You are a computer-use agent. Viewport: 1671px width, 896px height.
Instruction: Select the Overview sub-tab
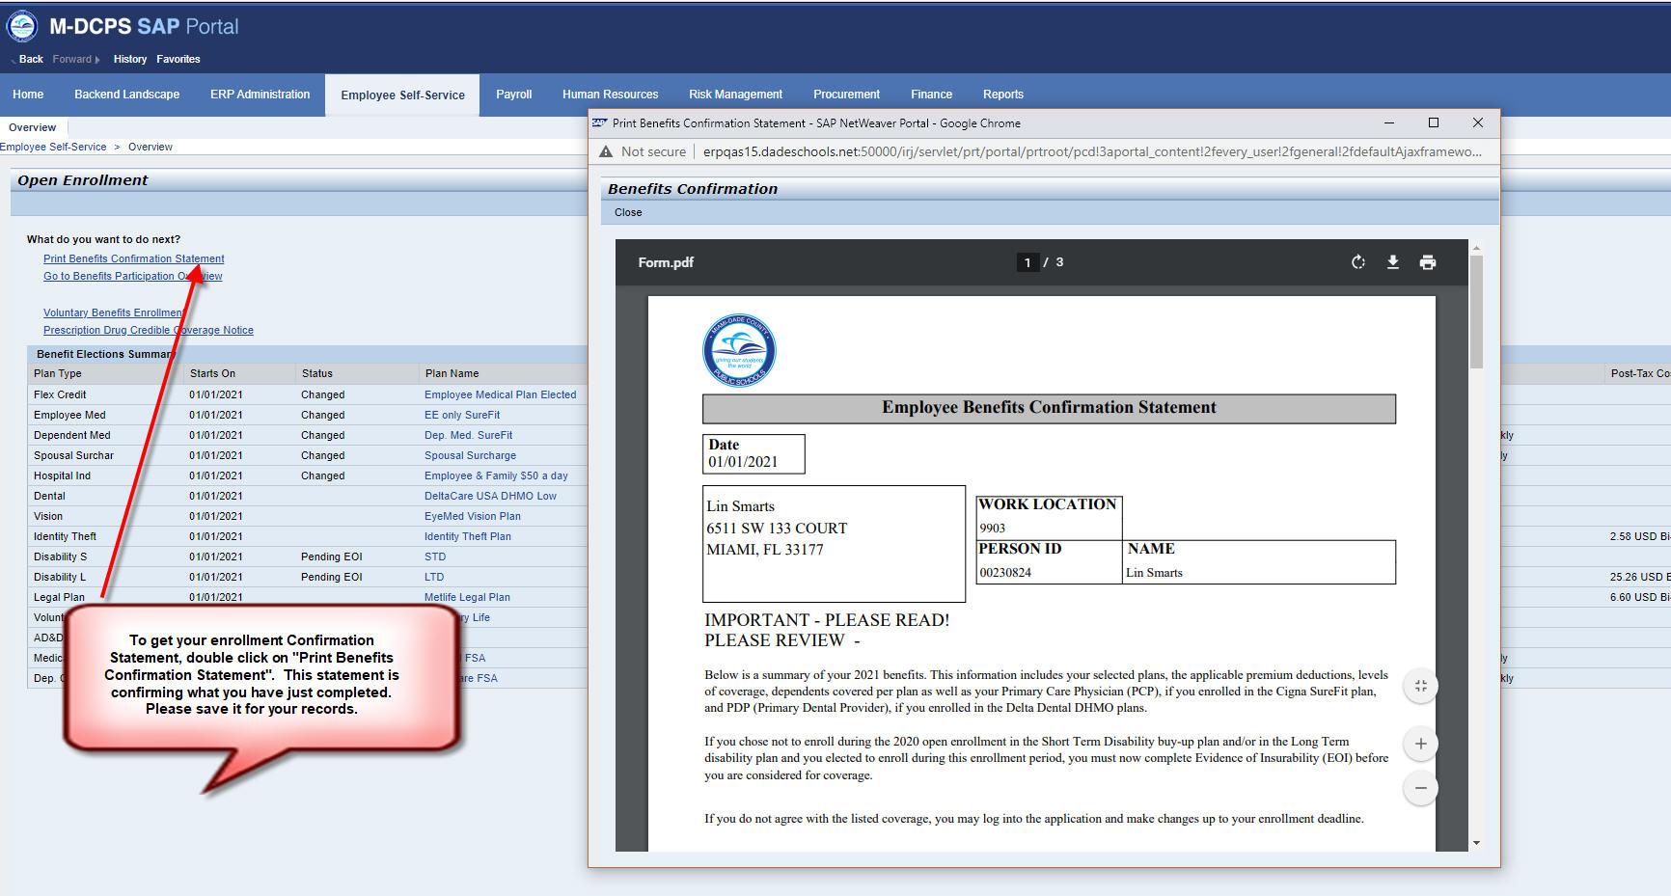pyautogui.click(x=33, y=127)
